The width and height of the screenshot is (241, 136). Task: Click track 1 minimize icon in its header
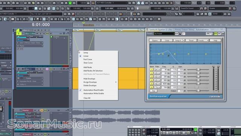(66, 33)
